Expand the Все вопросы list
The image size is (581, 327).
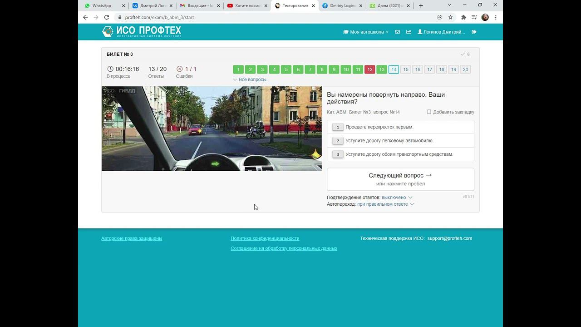250,79
